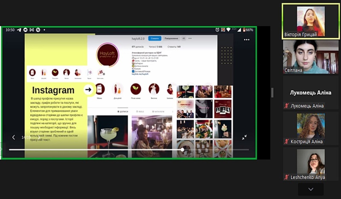
Task: Tap the Wi-Fi icon in the status bar
Action: click(x=228, y=30)
